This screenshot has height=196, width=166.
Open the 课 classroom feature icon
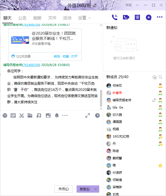[137, 17]
